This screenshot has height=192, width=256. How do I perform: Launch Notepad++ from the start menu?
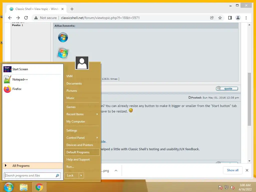(x=33, y=79)
